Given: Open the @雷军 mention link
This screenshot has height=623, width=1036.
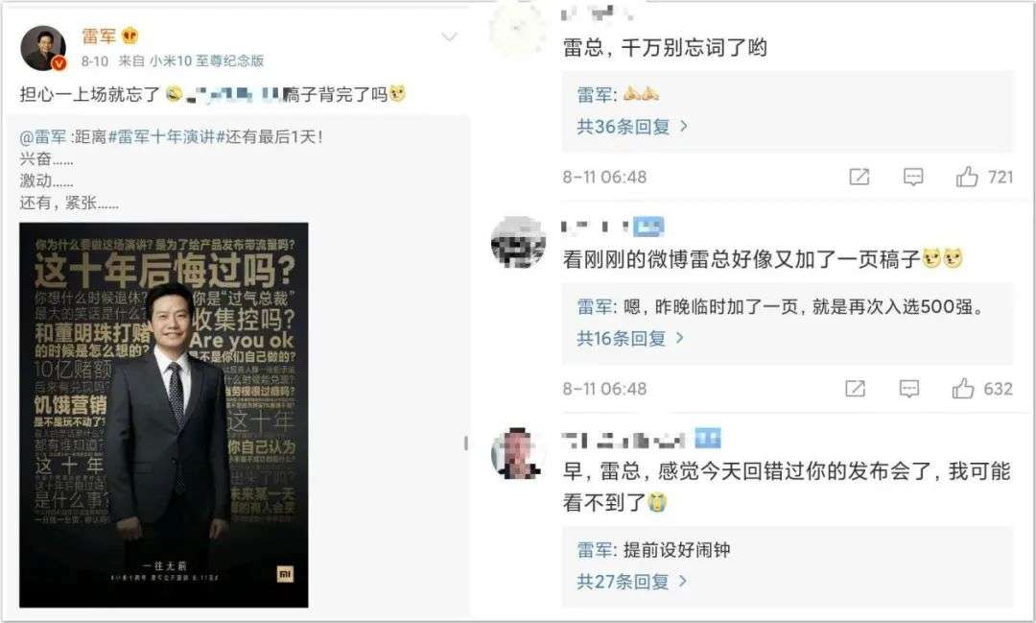Looking at the screenshot, I should 43,137.
